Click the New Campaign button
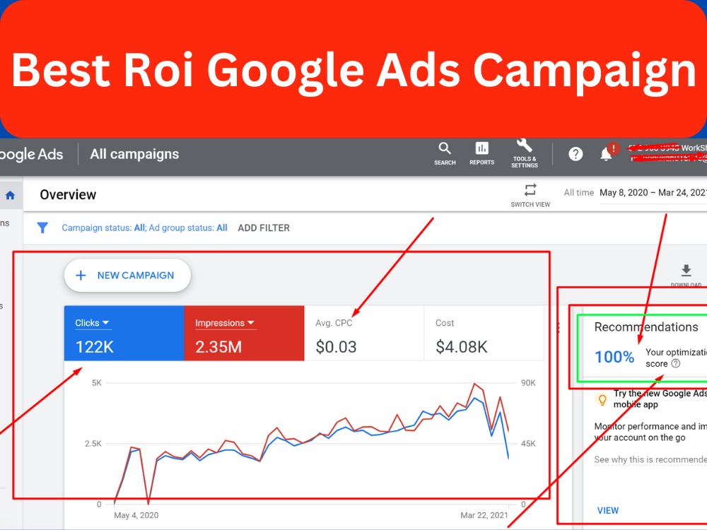Viewport: 707px width, 530px height. [x=127, y=276]
